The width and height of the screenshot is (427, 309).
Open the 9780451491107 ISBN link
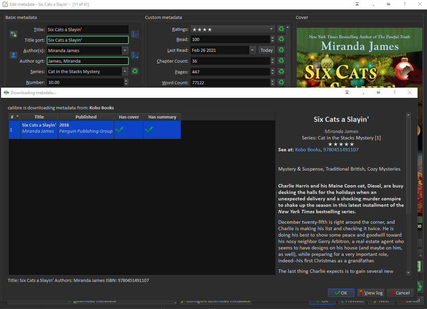tap(341, 150)
